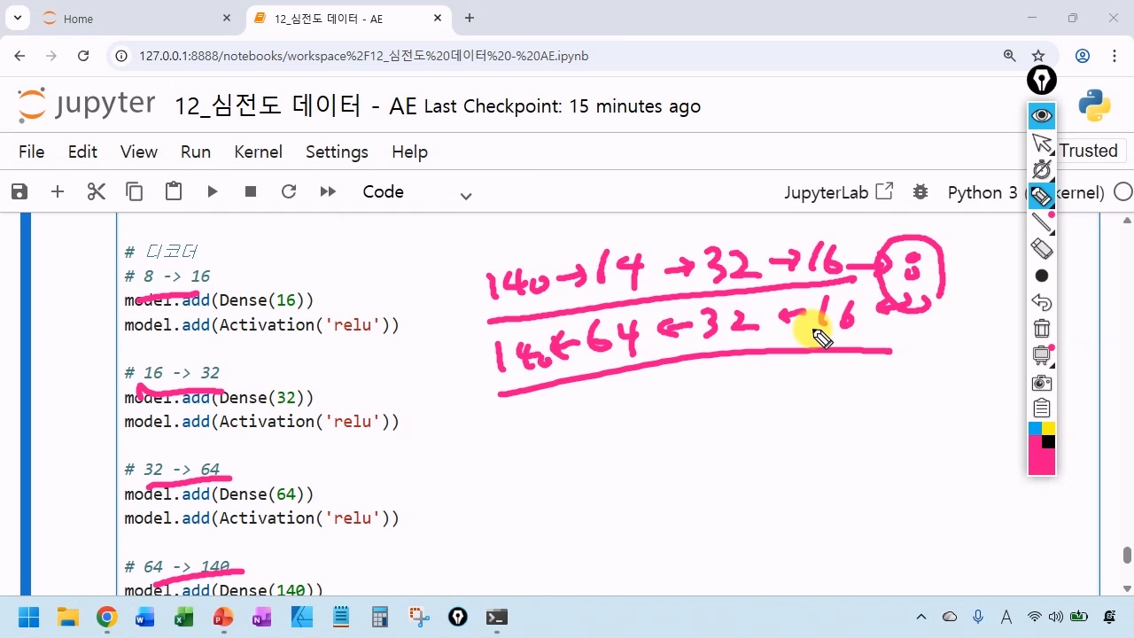The image size is (1134, 638).
Task: Bookmark this page with the star icon
Action: tap(1038, 56)
